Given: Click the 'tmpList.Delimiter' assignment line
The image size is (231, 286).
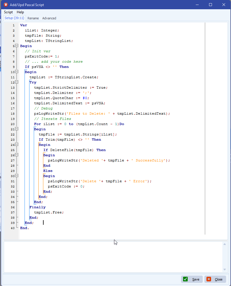Looking at the screenshot, I should [x=63, y=93].
